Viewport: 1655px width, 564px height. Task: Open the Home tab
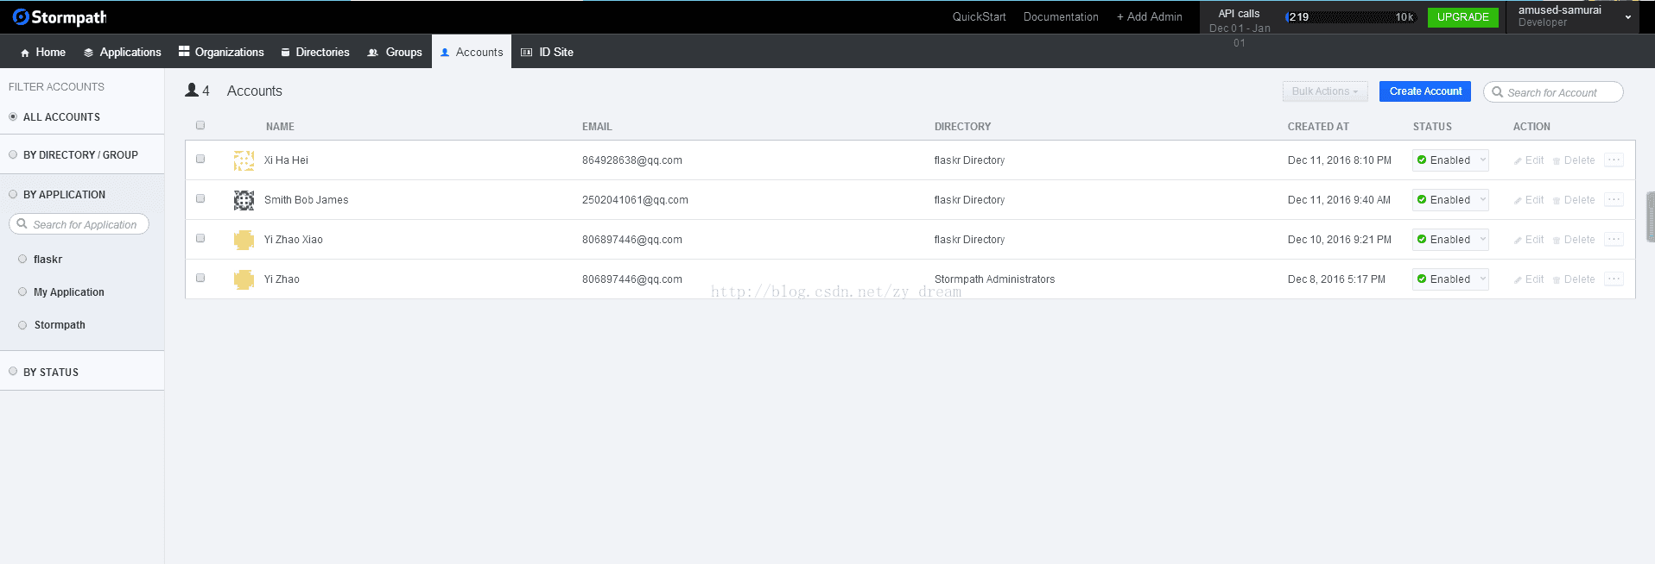(42, 52)
